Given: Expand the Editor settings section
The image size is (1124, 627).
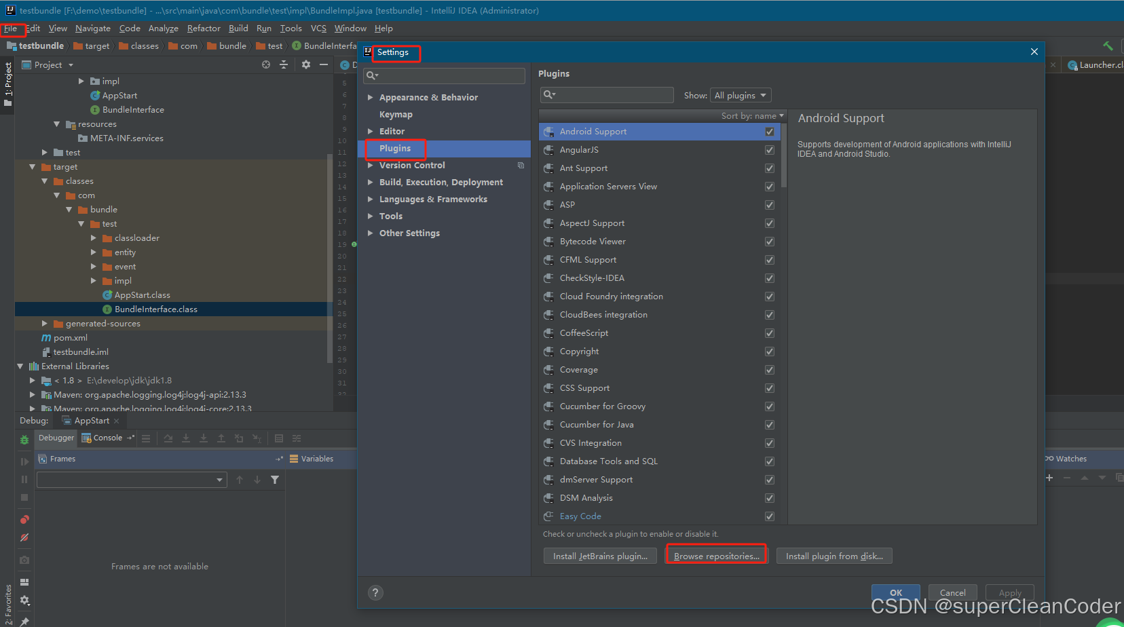Looking at the screenshot, I should point(371,132).
